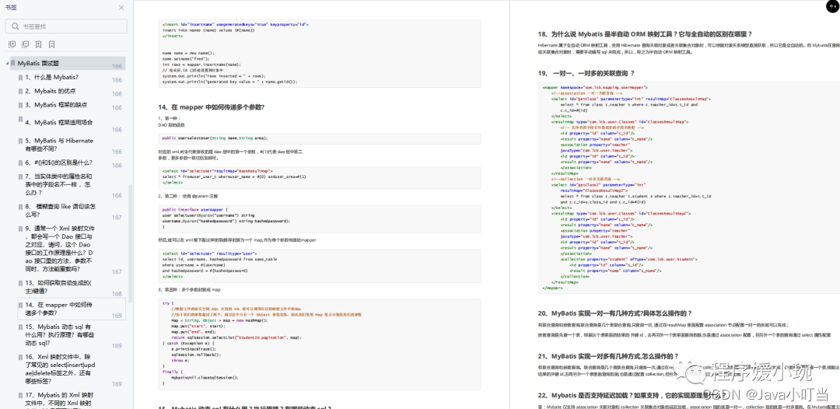Click heading 18、为什么说 Mybatis 是半自动 ORM 映射工具
The height and width of the screenshot is (409, 840).
[x=646, y=33]
